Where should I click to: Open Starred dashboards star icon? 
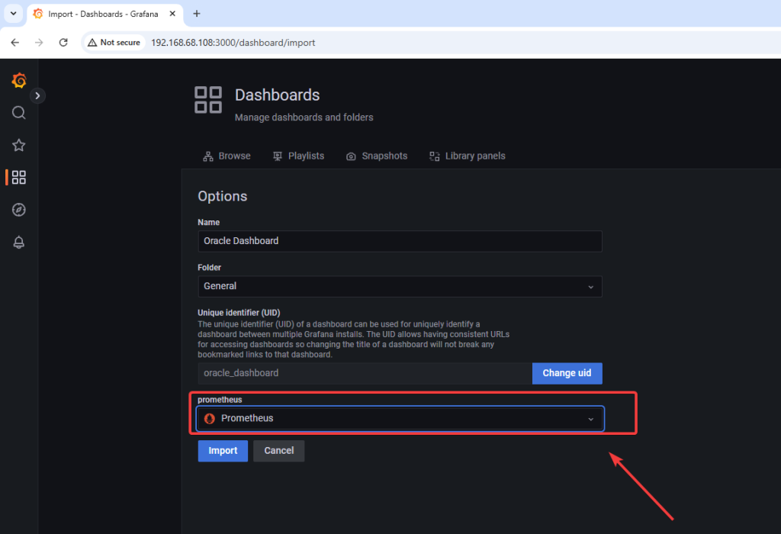[19, 145]
